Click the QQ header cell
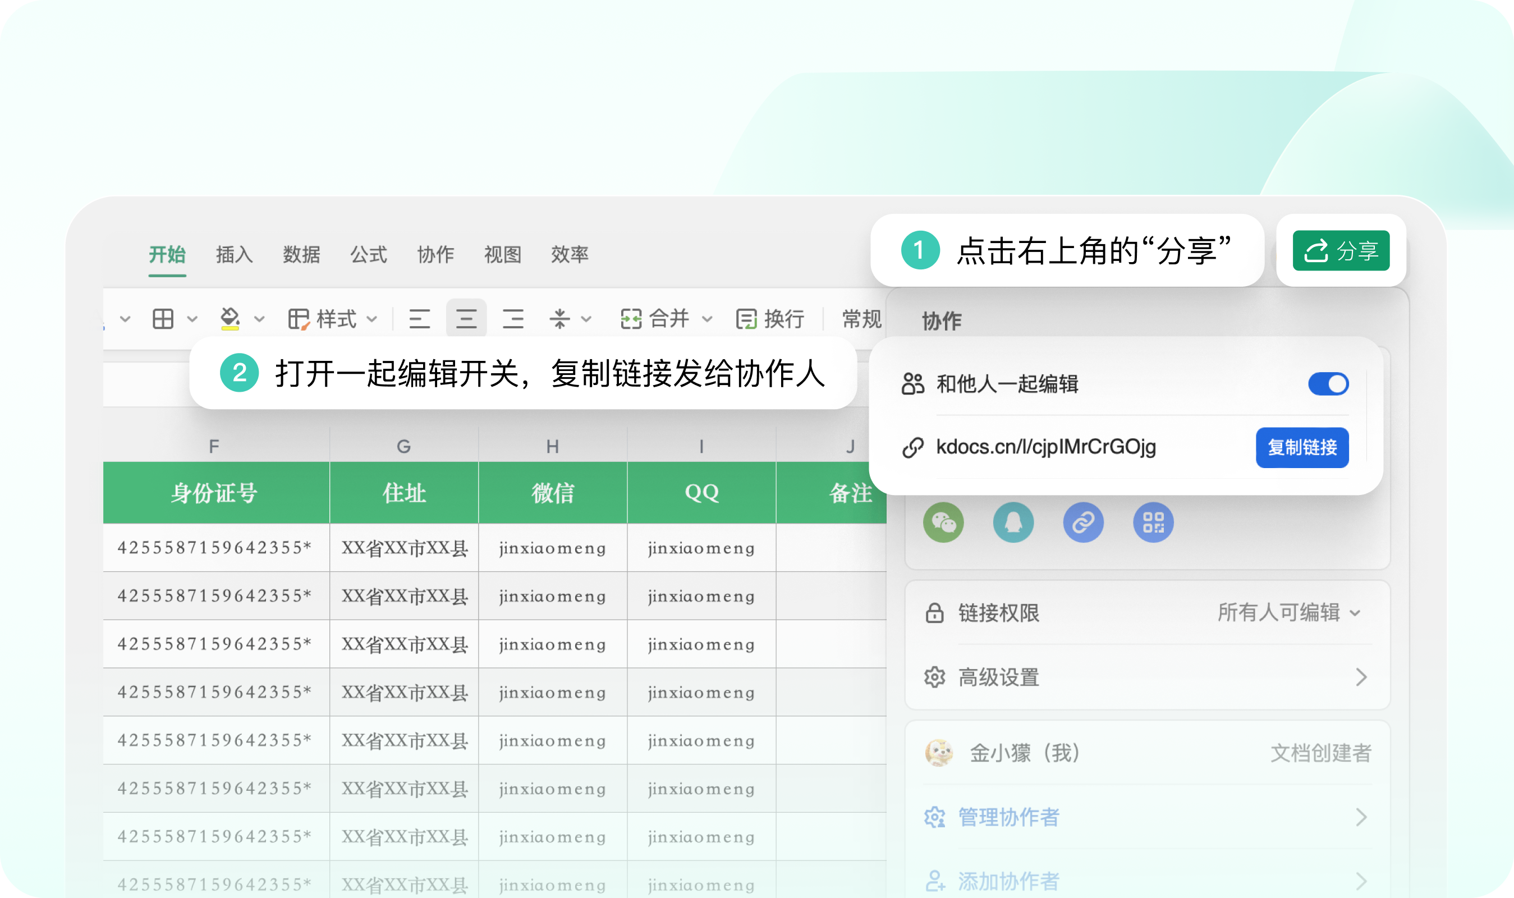This screenshot has height=898, width=1514. click(x=701, y=493)
